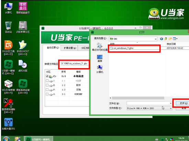The height and width of the screenshot is (141, 189).
Task: Select the WINTEMP volume label
Action: (78, 94)
